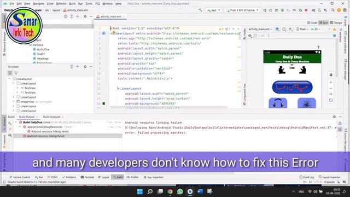
Task: Open the Pixel device preview dropdown
Action: point(302,29)
